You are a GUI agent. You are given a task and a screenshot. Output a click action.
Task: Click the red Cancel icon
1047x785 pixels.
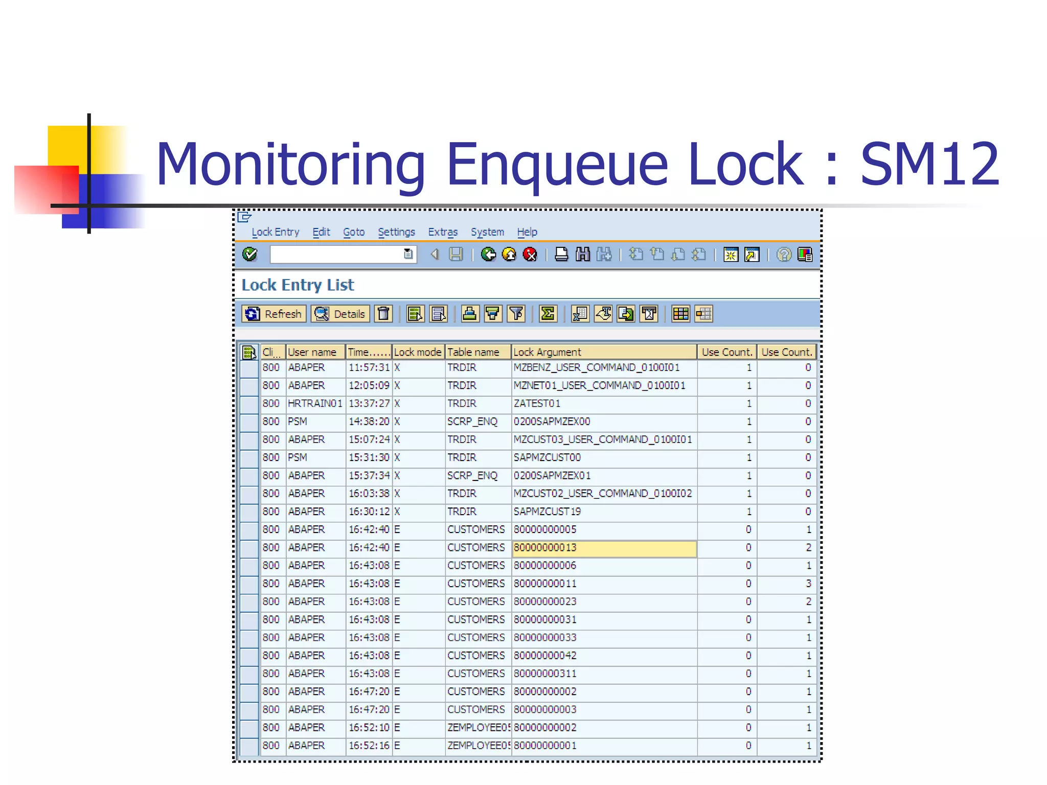530,254
